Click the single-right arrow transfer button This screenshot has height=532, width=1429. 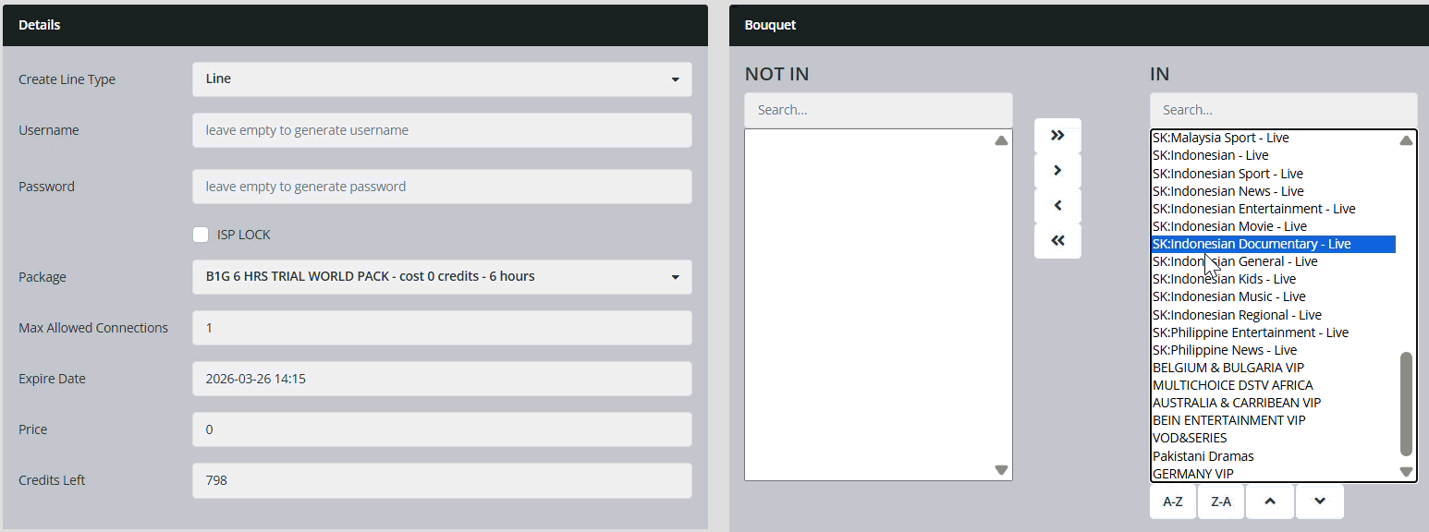click(x=1057, y=169)
